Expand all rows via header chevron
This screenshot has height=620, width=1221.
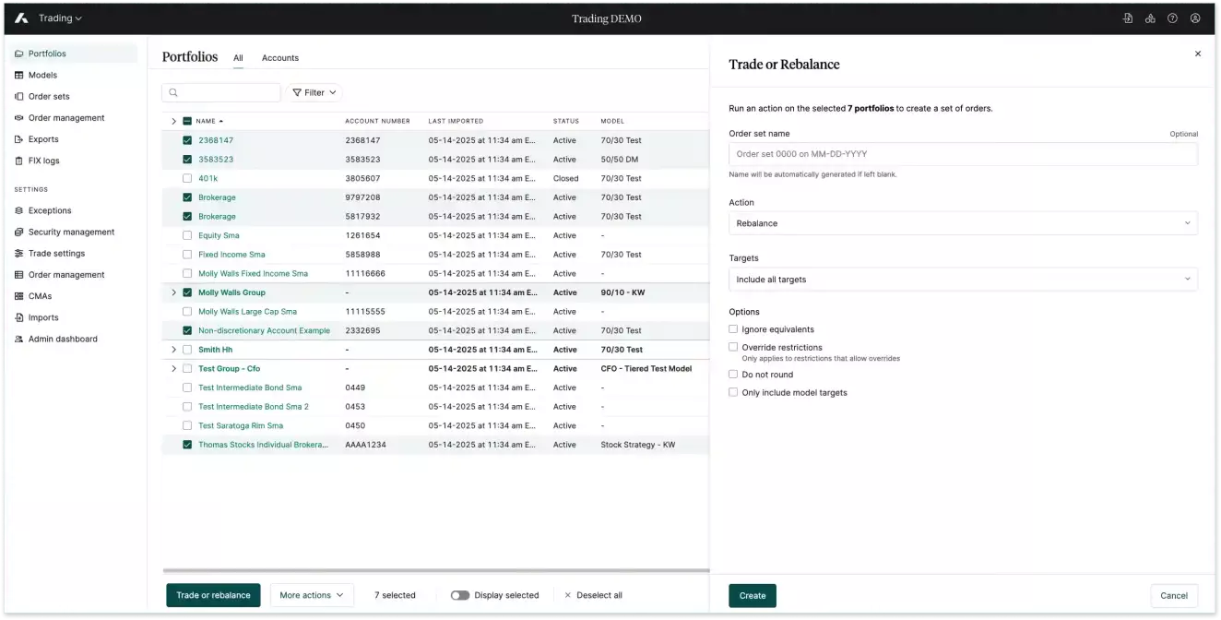tap(173, 121)
